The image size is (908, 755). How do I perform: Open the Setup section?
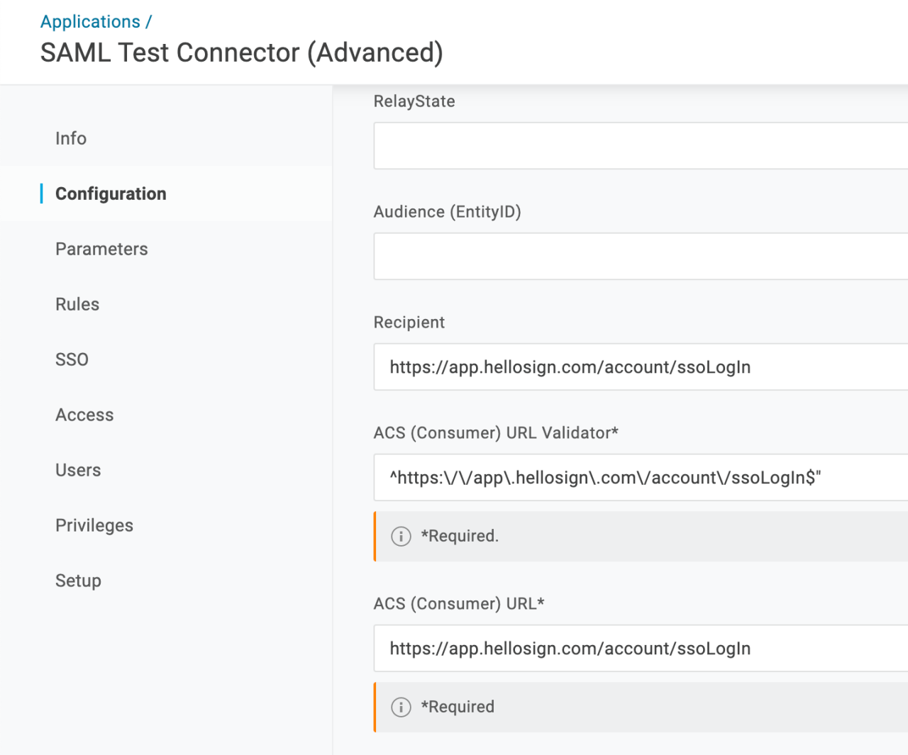(x=78, y=580)
